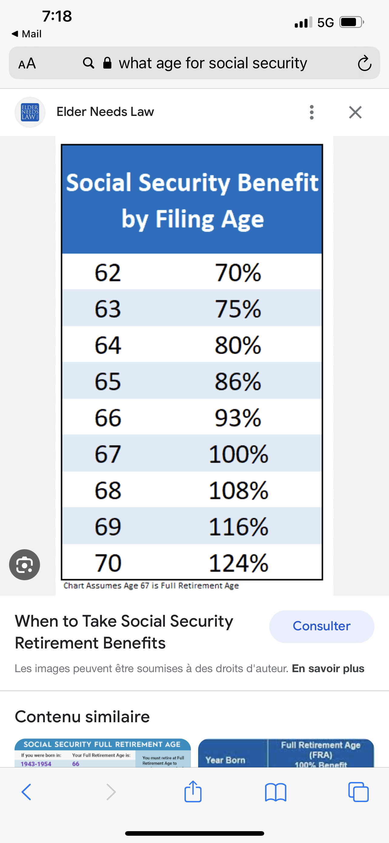
Task: Tap the Elder Needs Law logo icon
Action: [30, 112]
